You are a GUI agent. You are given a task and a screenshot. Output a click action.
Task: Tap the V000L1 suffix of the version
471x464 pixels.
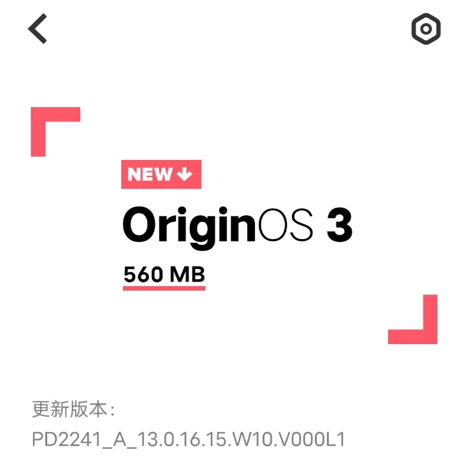tap(310, 439)
